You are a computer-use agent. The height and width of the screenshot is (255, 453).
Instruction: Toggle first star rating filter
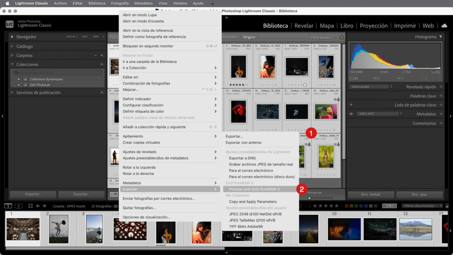315,206
